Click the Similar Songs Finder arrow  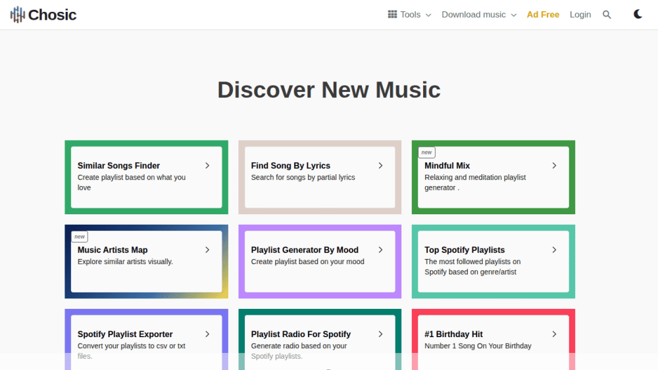click(207, 166)
